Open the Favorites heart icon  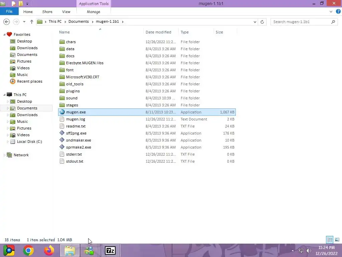[9, 34]
